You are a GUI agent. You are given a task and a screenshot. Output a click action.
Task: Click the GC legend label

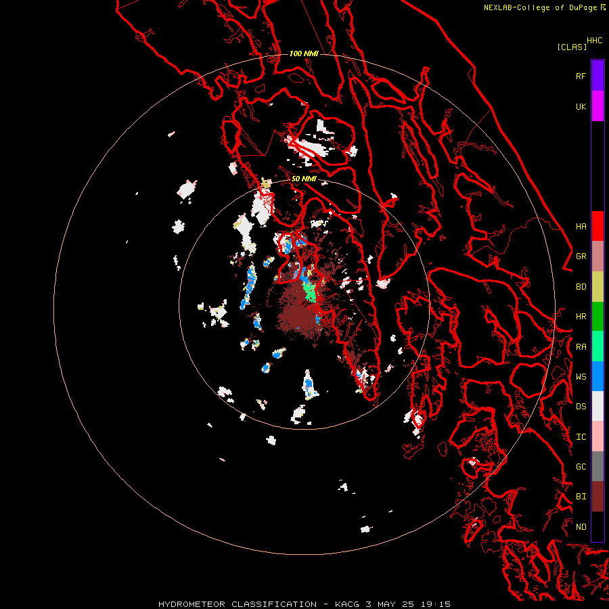pos(581,467)
